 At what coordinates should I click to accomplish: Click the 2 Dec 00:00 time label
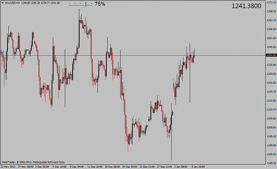(x=42, y=167)
